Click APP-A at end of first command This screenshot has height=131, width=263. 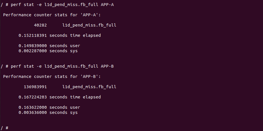[x=107, y=5]
